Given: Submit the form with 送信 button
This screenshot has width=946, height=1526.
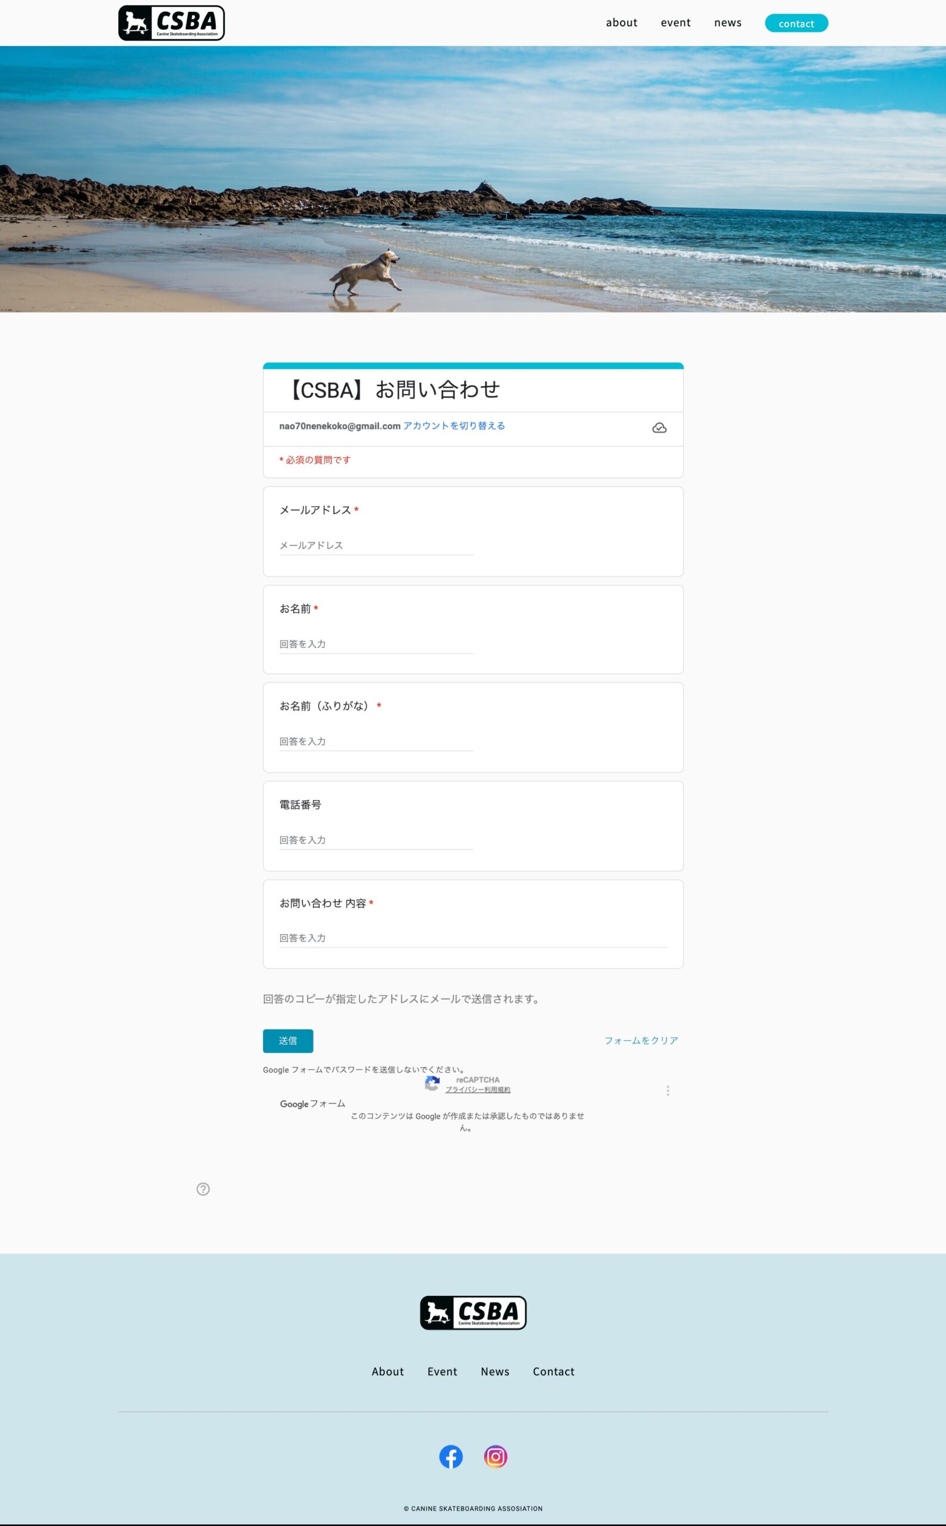Looking at the screenshot, I should [x=288, y=1041].
